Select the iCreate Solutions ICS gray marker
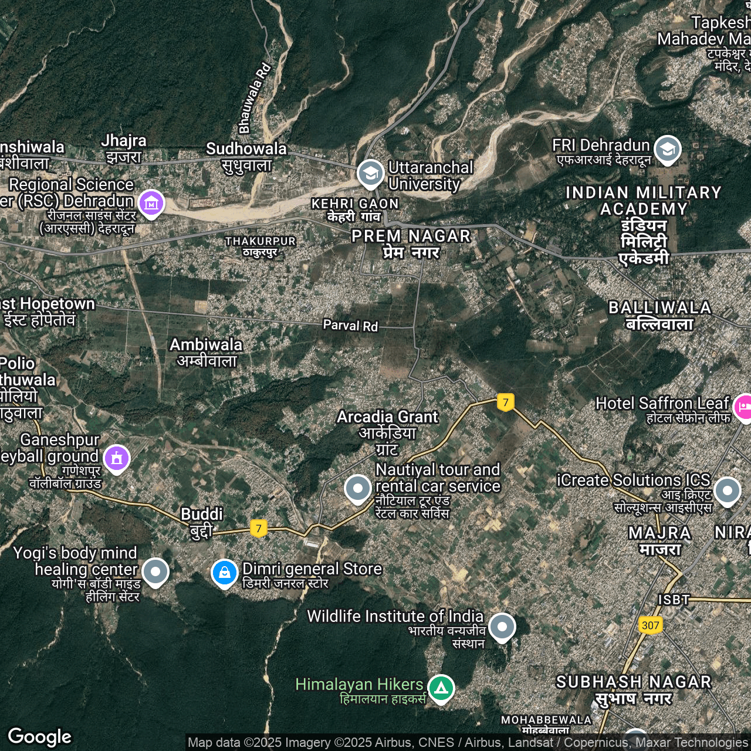This screenshot has height=751, width=751. [727, 490]
